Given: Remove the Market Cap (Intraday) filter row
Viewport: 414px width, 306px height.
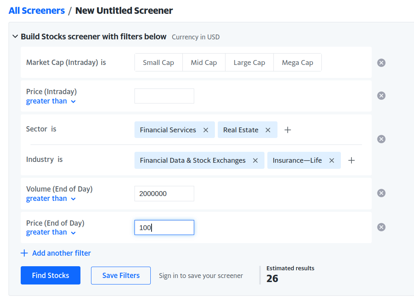Looking at the screenshot, I should click(381, 62).
